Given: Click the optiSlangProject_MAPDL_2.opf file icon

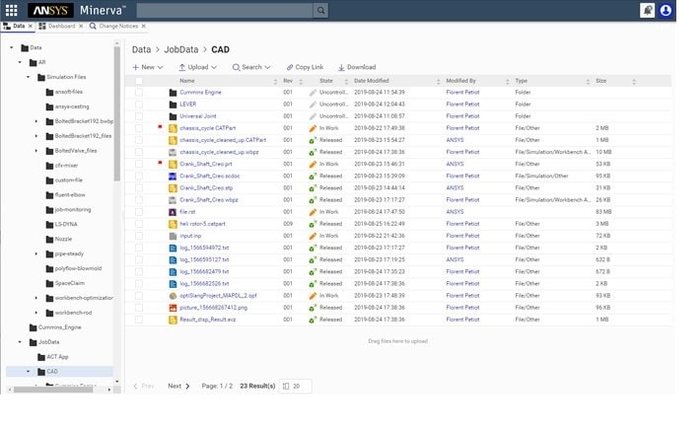Looking at the screenshot, I should coord(173,296).
